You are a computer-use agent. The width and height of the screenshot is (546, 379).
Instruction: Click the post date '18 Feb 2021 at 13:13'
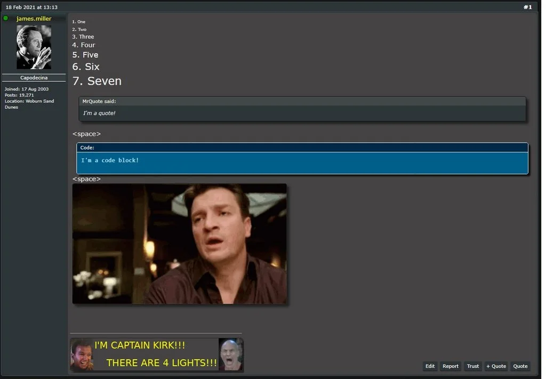[x=31, y=7]
